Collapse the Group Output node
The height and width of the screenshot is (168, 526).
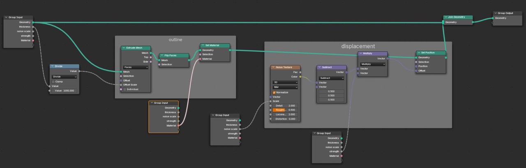[x=496, y=13]
